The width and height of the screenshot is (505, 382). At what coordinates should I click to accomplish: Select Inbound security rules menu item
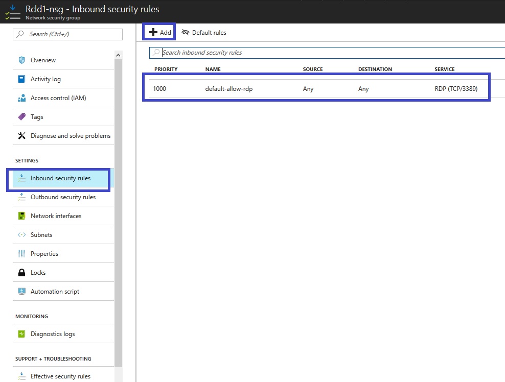point(60,178)
